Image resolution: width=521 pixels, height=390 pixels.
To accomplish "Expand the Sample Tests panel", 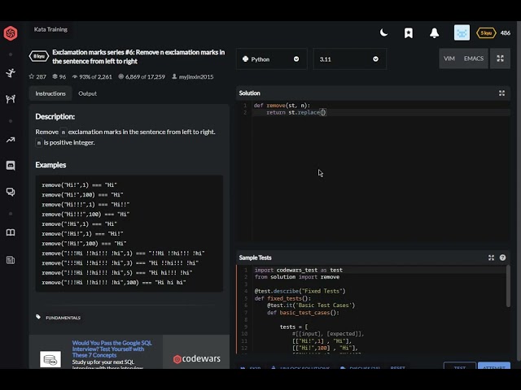I will click(x=491, y=258).
